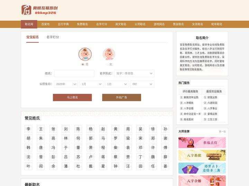Open 公司取名 in the navigation bar
Viewport: 249px width, 186px height.
click(x=140, y=24)
